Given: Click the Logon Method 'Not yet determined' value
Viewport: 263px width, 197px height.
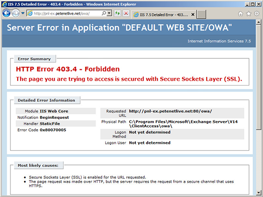Looking at the screenshot, I should (150, 132).
